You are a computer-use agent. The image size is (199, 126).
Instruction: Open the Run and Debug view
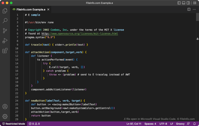point(5,41)
